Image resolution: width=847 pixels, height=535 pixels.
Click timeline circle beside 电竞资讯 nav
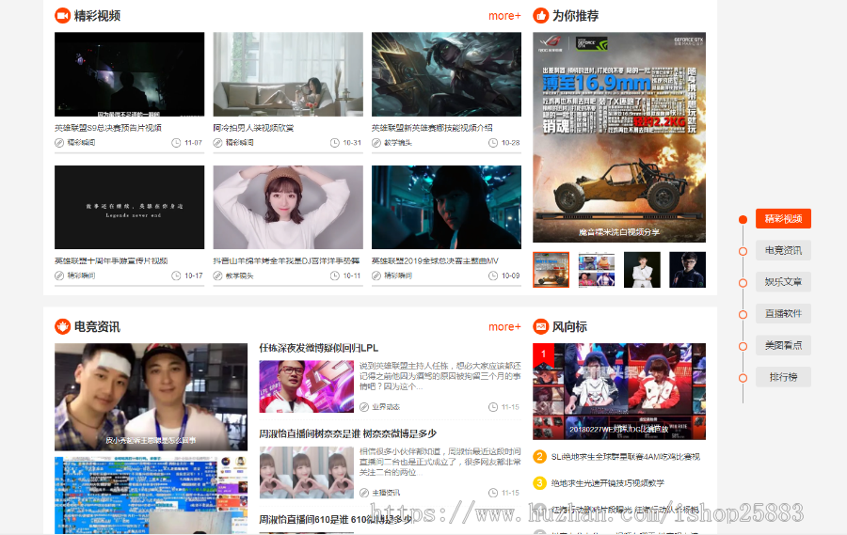743,251
